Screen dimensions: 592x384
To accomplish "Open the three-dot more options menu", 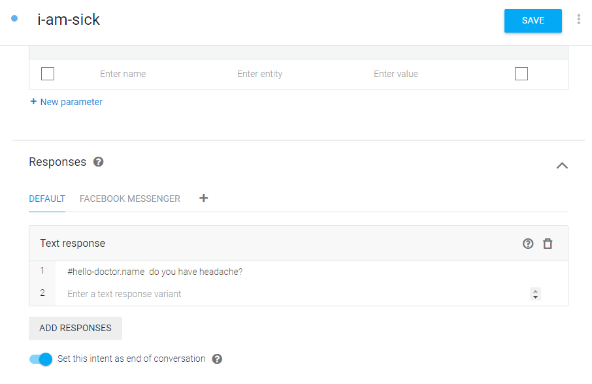I will click(x=578, y=19).
